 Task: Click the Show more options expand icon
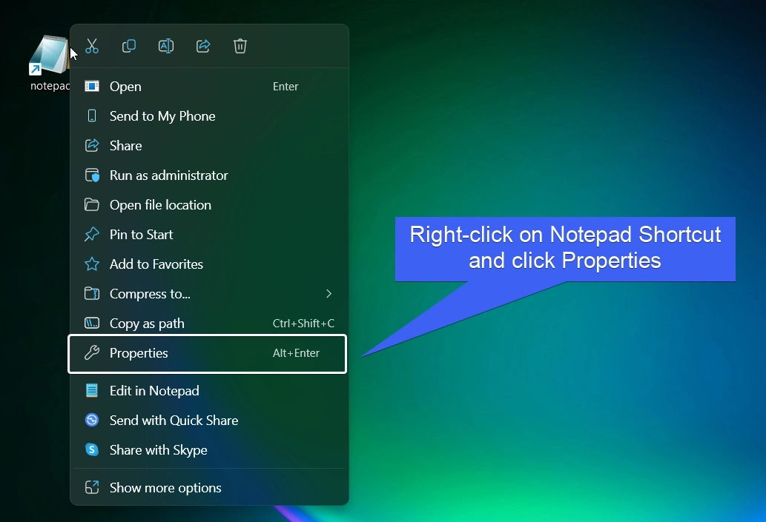(92, 487)
